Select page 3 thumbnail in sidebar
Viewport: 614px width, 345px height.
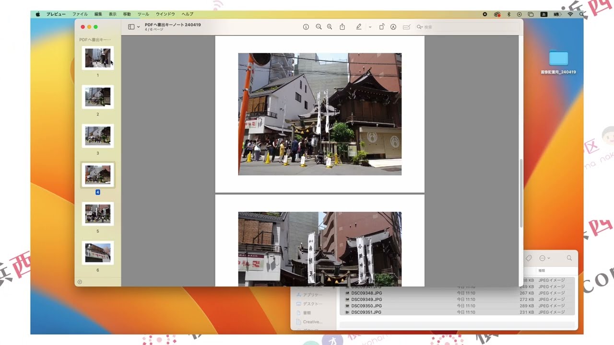[x=98, y=136]
